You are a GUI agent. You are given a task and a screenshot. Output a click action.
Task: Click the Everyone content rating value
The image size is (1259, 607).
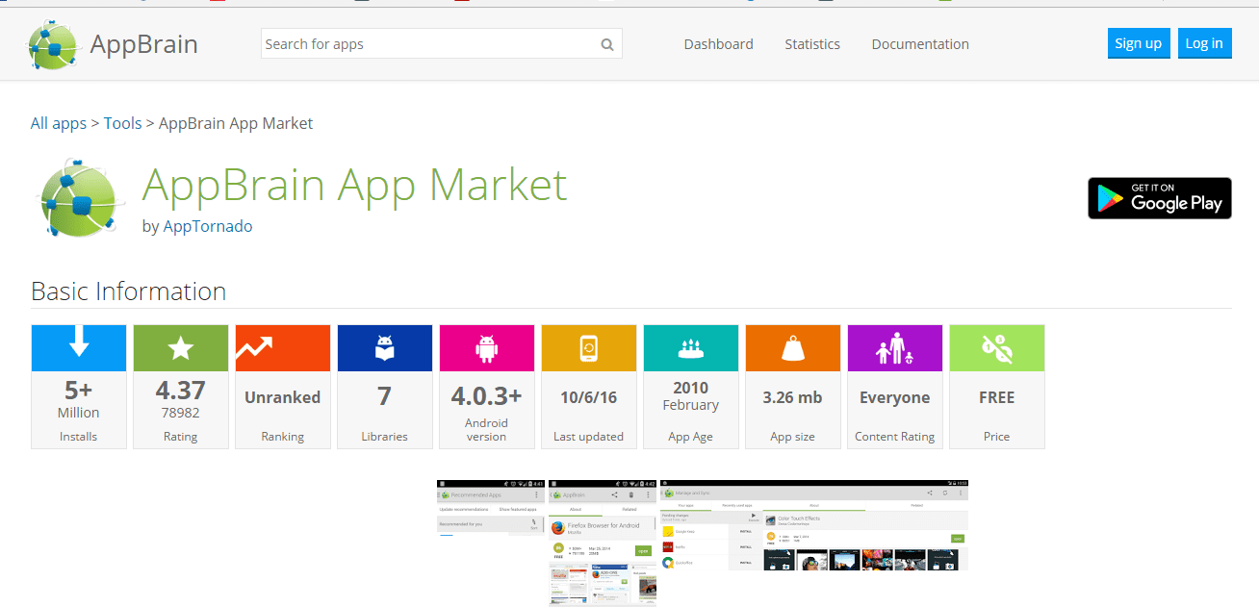click(895, 397)
